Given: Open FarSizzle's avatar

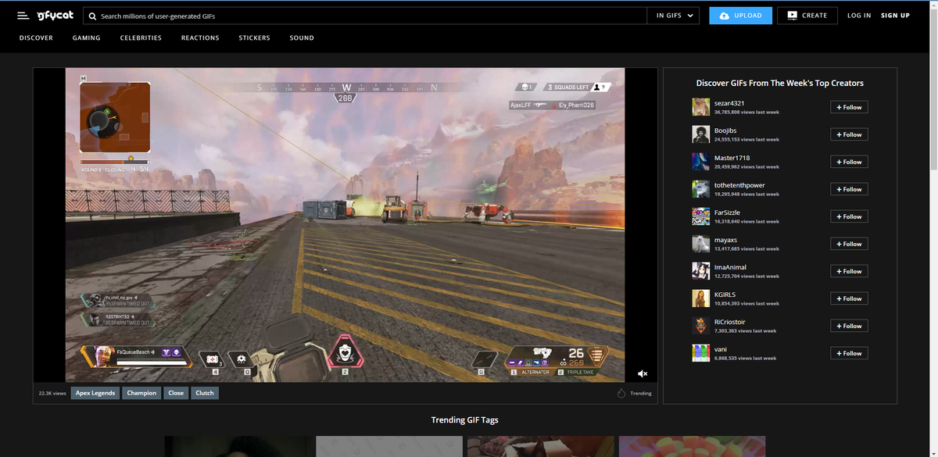Looking at the screenshot, I should [x=700, y=216].
